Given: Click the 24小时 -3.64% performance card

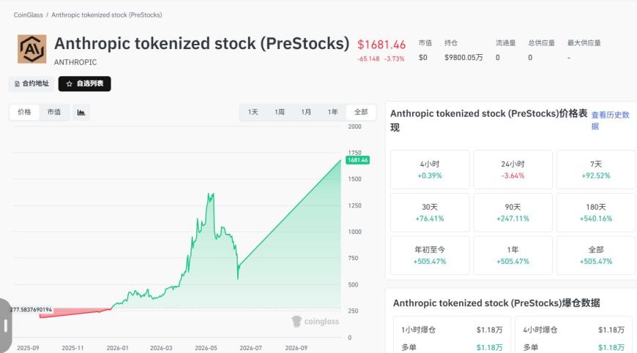Looking at the screenshot, I should pos(513,170).
